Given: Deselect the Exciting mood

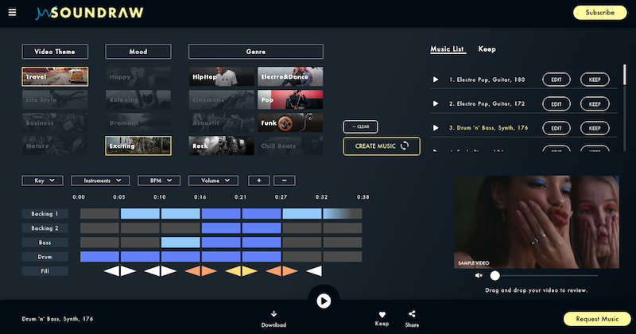Looking at the screenshot, I should click(138, 146).
